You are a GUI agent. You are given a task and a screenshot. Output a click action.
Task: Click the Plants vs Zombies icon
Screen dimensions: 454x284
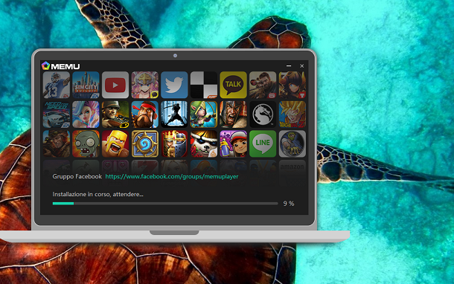pyautogui.click(x=86, y=143)
